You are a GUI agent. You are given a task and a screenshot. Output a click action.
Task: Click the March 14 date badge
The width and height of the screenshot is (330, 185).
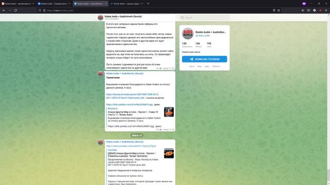(x=137, y=136)
